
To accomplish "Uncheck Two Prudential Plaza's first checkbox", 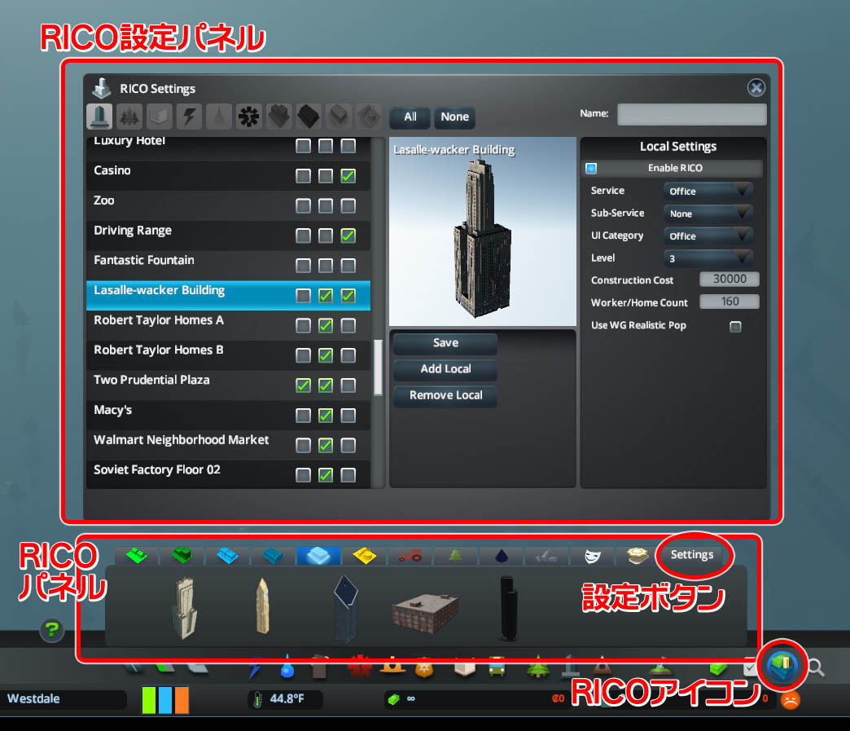I will coord(303,385).
